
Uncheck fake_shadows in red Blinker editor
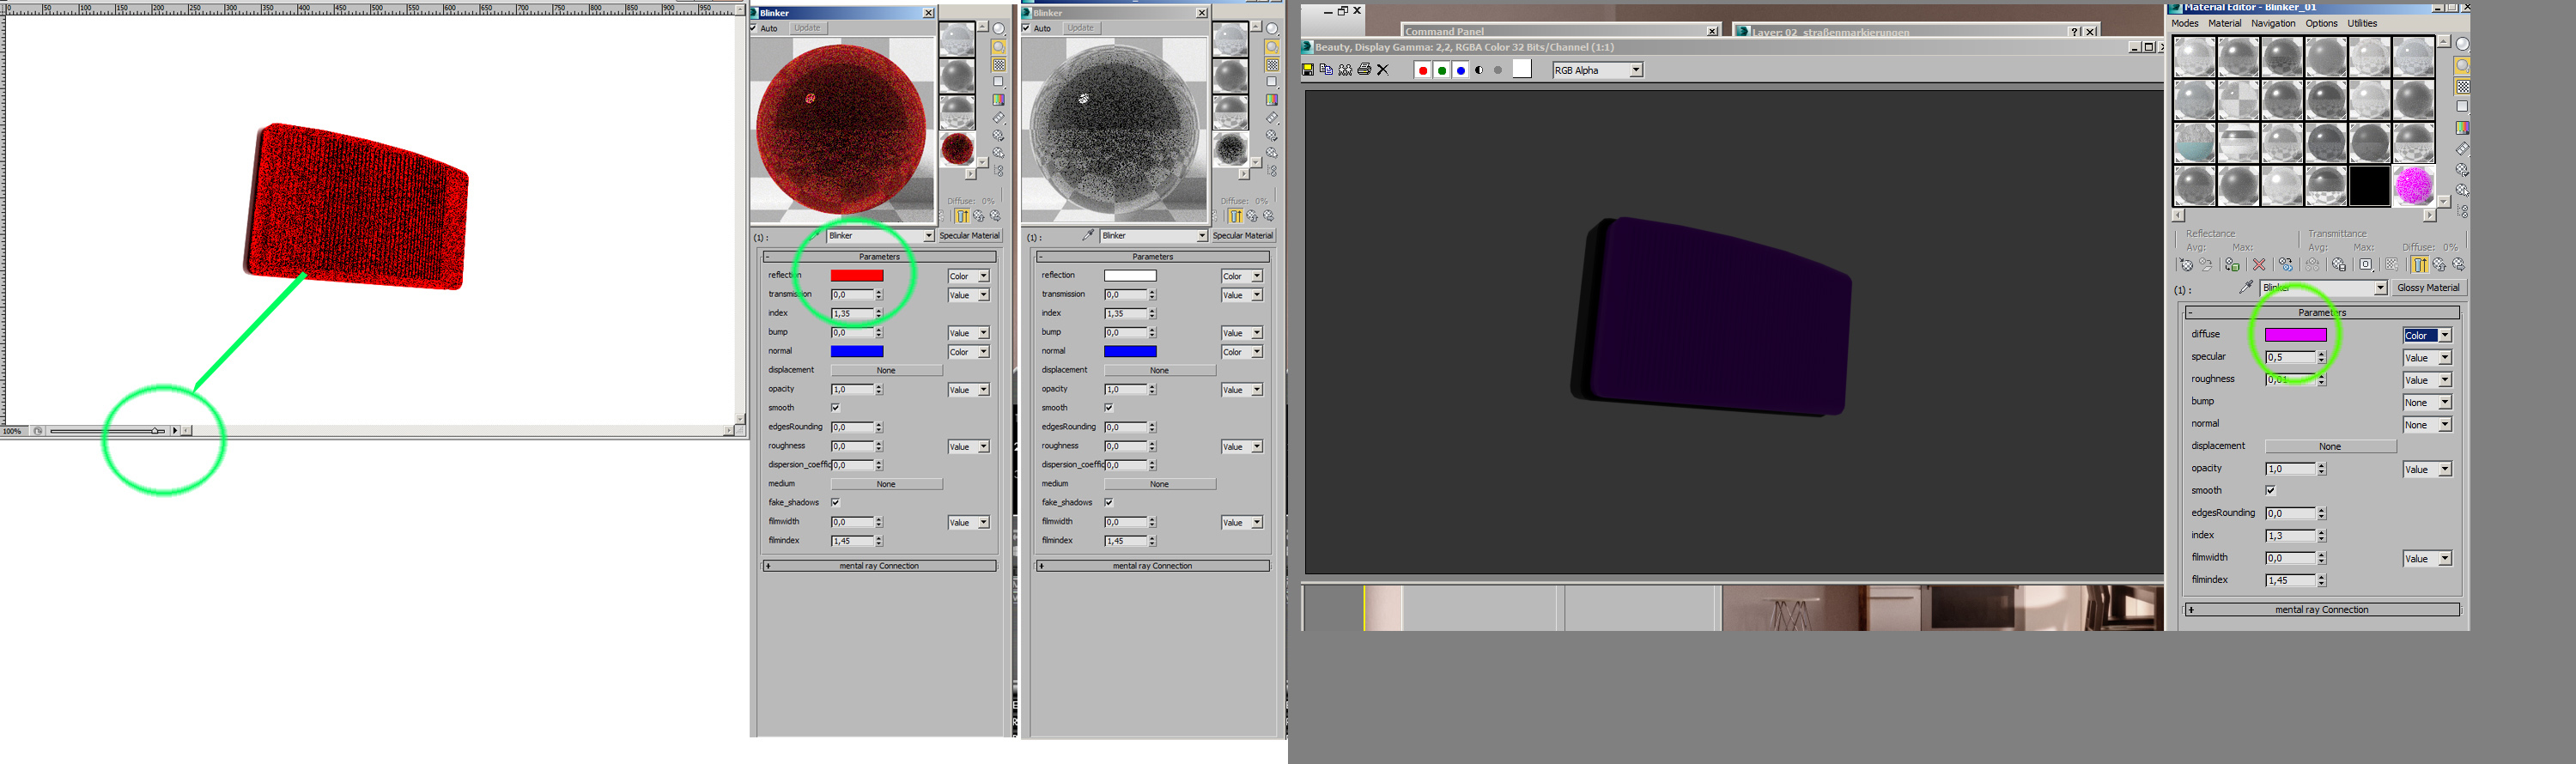tap(835, 503)
